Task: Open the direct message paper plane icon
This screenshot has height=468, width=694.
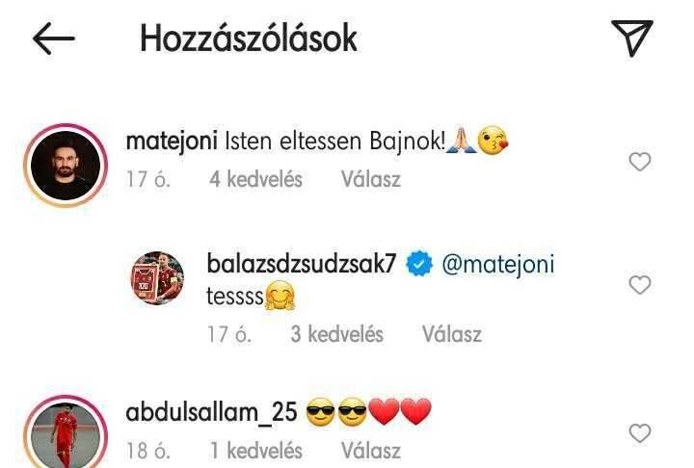Action: (632, 38)
